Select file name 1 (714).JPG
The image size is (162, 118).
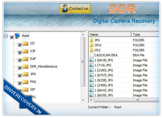pos(103,65)
